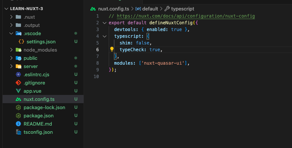Click the package-lock.json Node icon
The image size is (292, 148).
click(x=18, y=107)
